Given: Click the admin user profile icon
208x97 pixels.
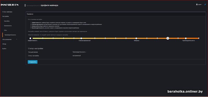Looking at the screenshot, I should click(197, 4).
